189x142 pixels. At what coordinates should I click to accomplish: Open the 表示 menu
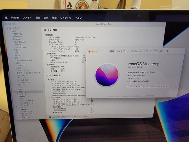pyautogui.click(x=46, y=18)
